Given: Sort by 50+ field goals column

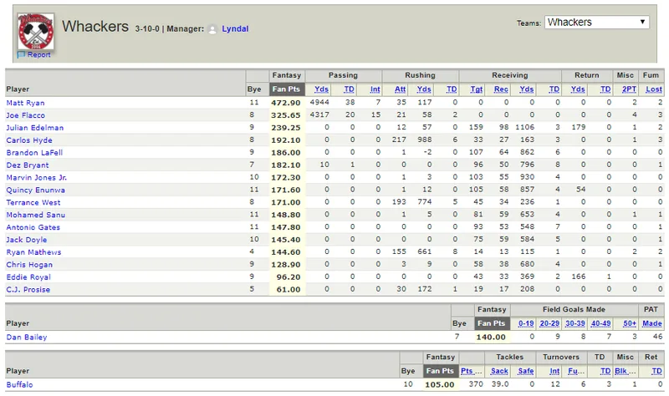Looking at the screenshot, I should click(630, 323).
